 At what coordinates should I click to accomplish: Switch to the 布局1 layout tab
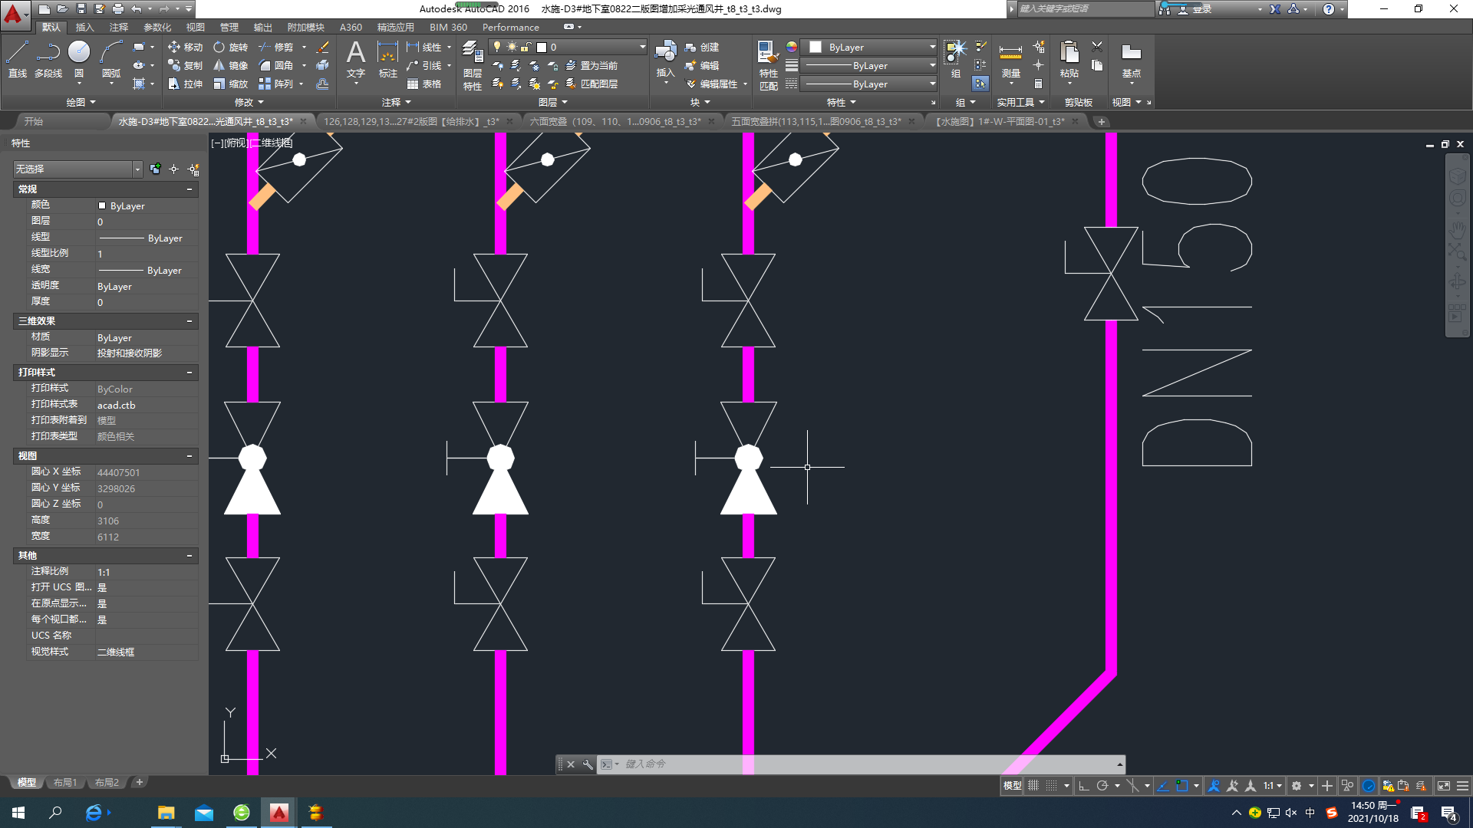pos(65,783)
